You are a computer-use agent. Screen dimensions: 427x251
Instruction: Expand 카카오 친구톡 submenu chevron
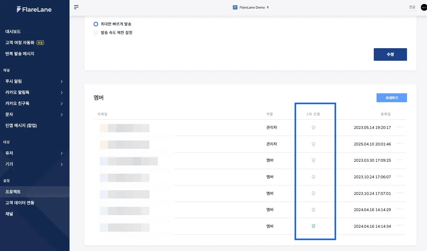62,103
